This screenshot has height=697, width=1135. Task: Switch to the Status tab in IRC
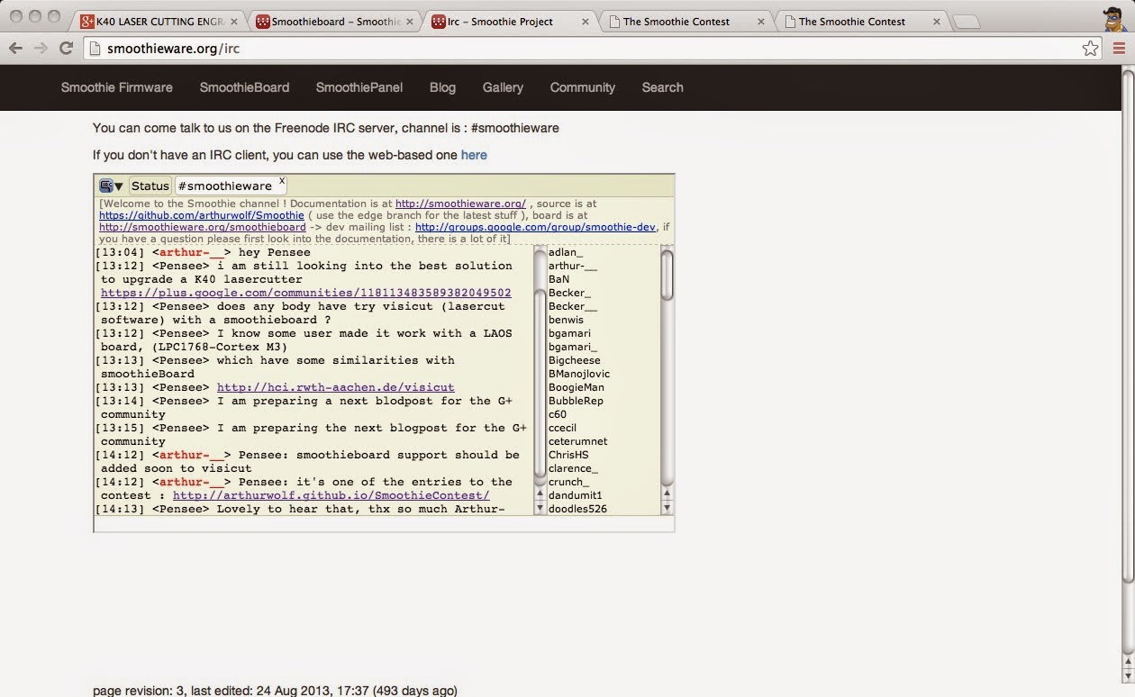click(150, 186)
